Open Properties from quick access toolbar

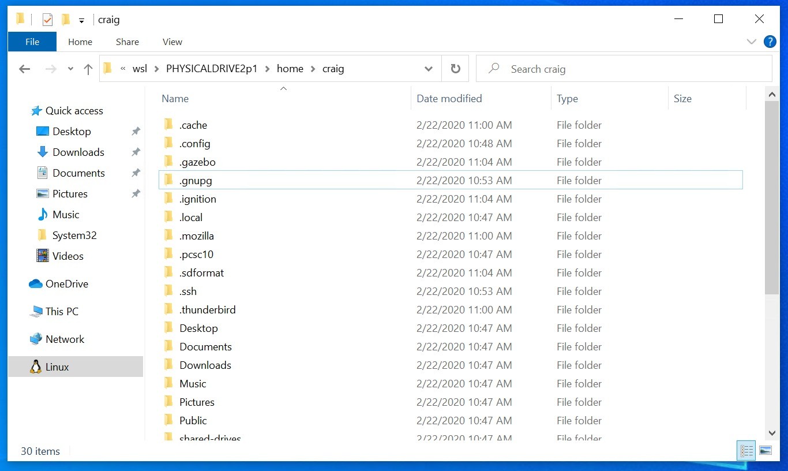46,18
